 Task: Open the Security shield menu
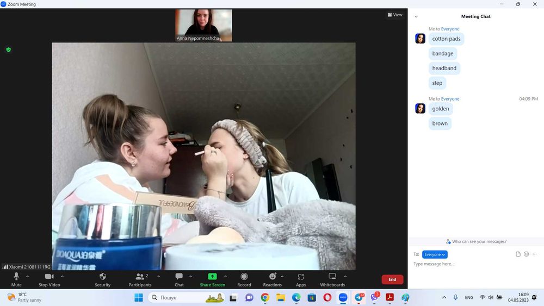pos(103,279)
